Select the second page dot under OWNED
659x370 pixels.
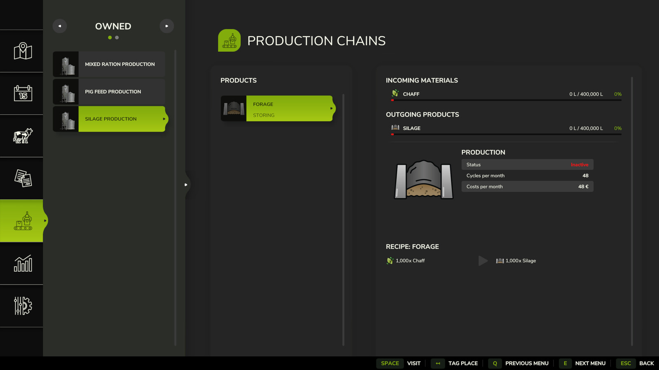click(117, 37)
